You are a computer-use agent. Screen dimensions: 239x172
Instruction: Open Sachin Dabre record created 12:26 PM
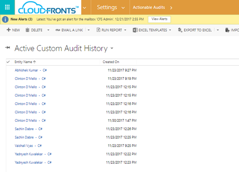29,129
